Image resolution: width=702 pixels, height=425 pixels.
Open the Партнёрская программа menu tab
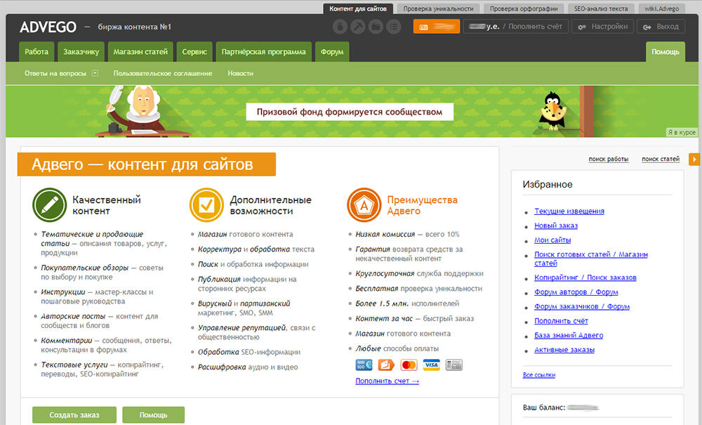pyautogui.click(x=264, y=51)
